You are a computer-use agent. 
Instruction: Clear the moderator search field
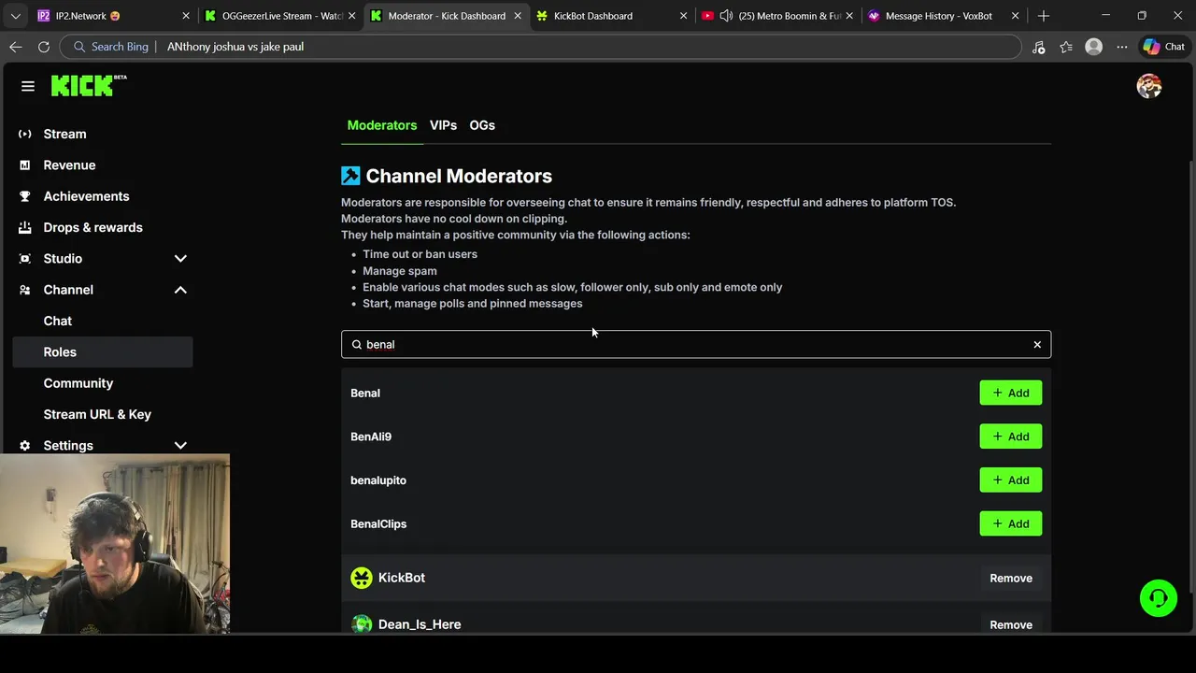(x=1037, y=345)
